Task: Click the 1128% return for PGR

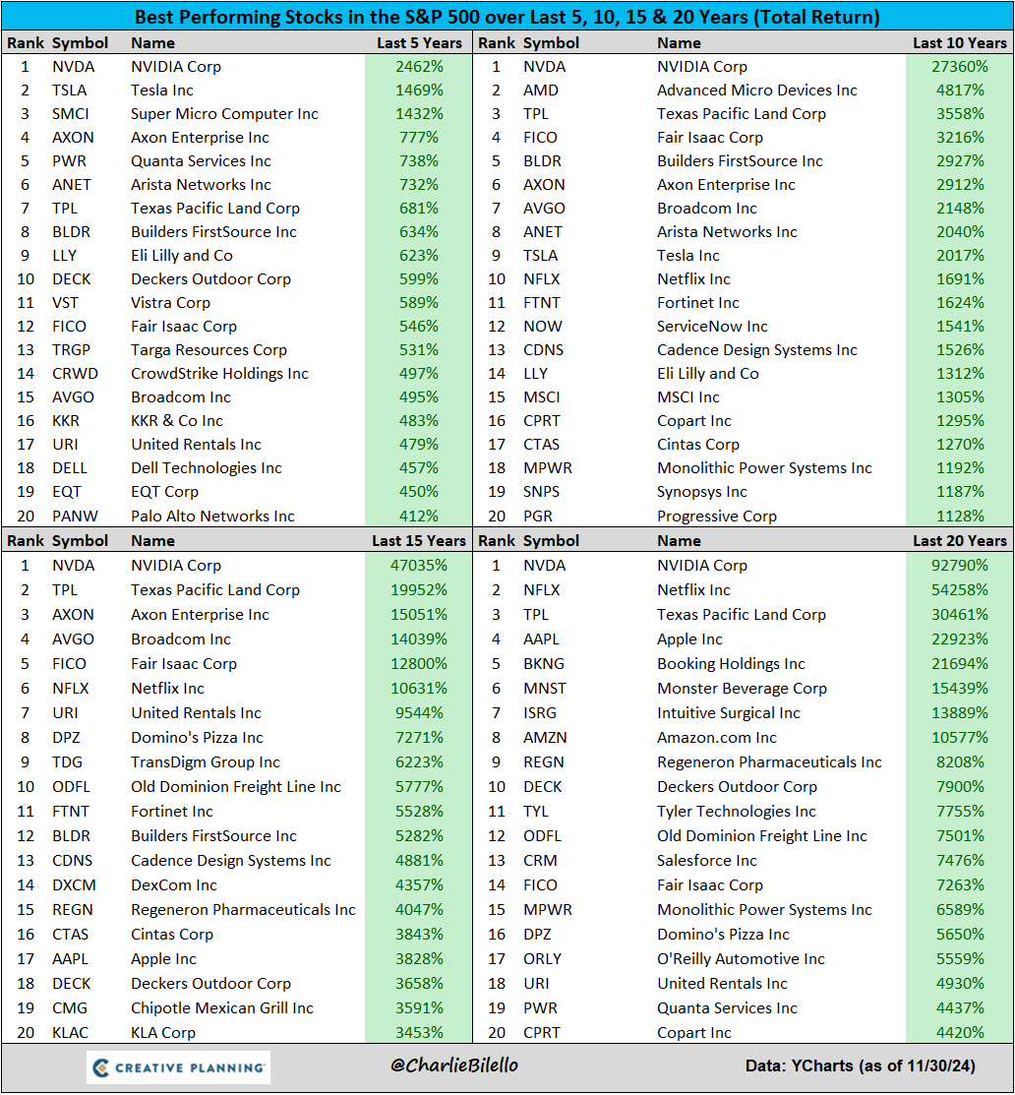Action: 960,517
